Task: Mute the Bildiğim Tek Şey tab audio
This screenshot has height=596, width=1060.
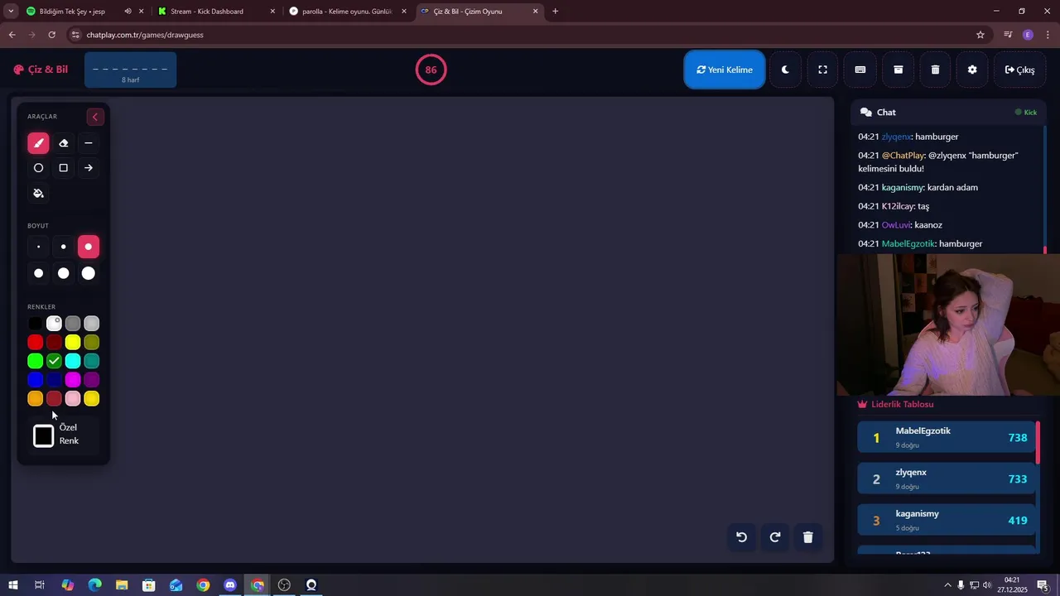Action: tap(128, 12)
